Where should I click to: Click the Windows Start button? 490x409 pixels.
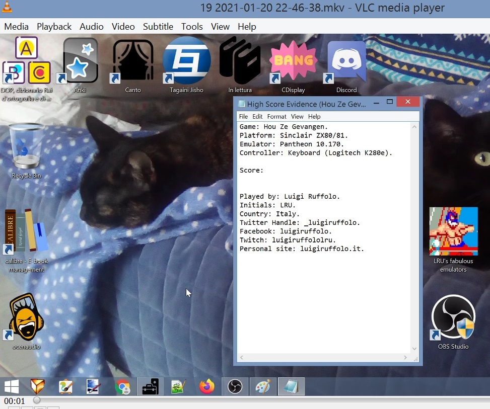click(x=12, y=386)
